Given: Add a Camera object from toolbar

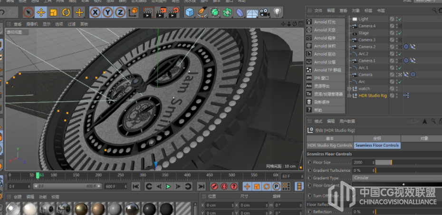Looking at the screenshot, I should coord(264,12).
